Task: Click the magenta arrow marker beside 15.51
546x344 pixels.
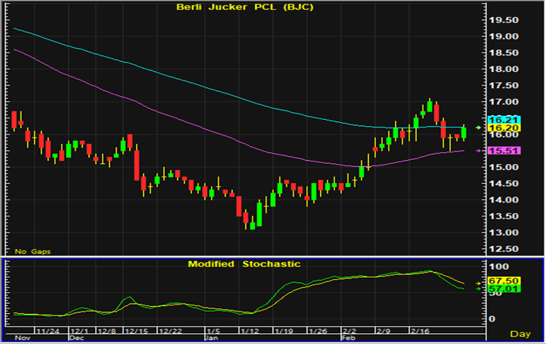Action: pyautogui.click(x=479, y=151)
